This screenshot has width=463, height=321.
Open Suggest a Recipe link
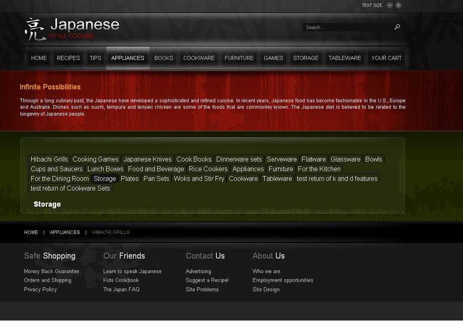pyautogui.click(x=207, y=280)
